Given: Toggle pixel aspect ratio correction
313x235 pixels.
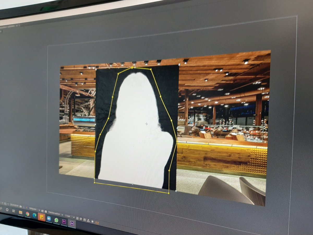Looking at the screenshot, I should [x=77, y=218].
